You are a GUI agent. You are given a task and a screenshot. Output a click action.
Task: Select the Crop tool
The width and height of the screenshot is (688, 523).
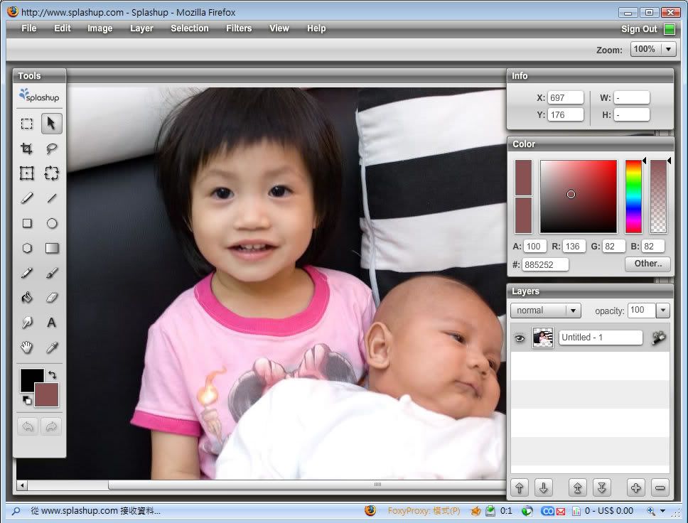(x=27, y=149)
